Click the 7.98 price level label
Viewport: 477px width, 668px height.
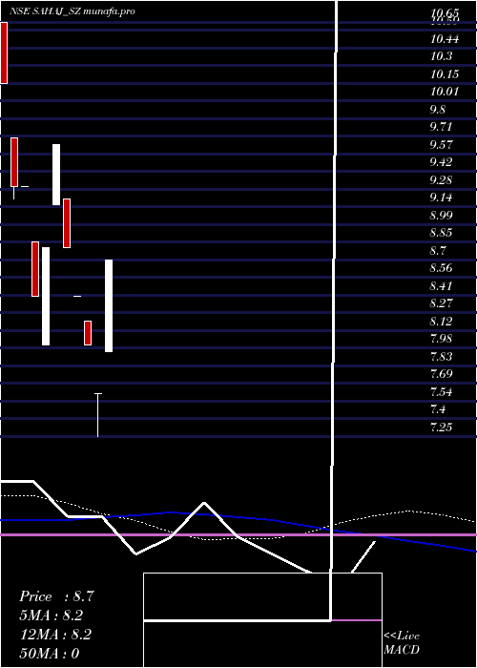tap(441, 339)
